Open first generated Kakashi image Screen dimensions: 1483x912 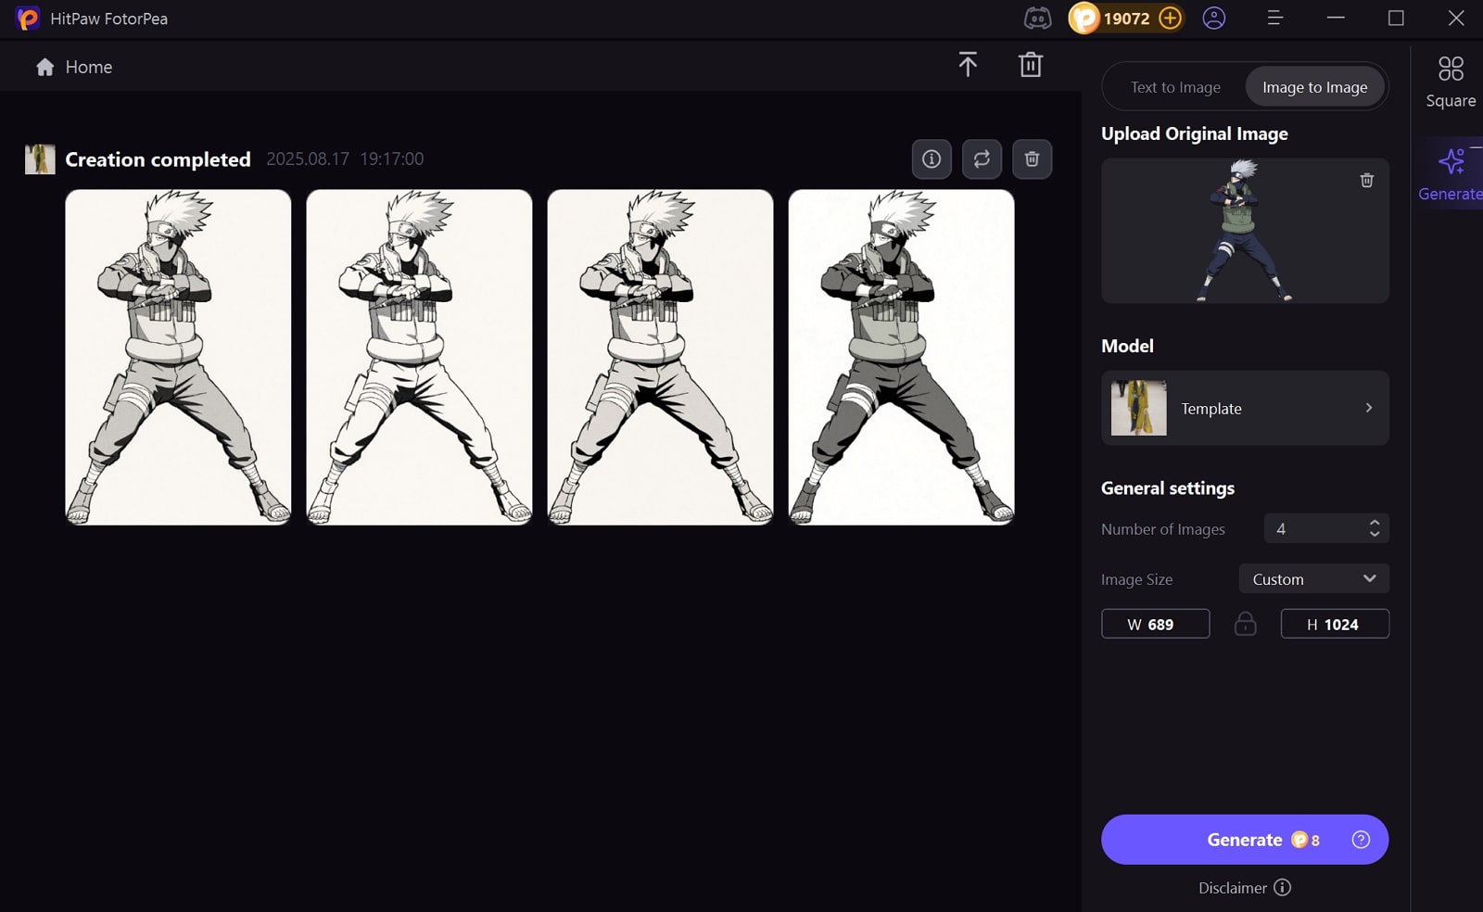pos(178,358)
